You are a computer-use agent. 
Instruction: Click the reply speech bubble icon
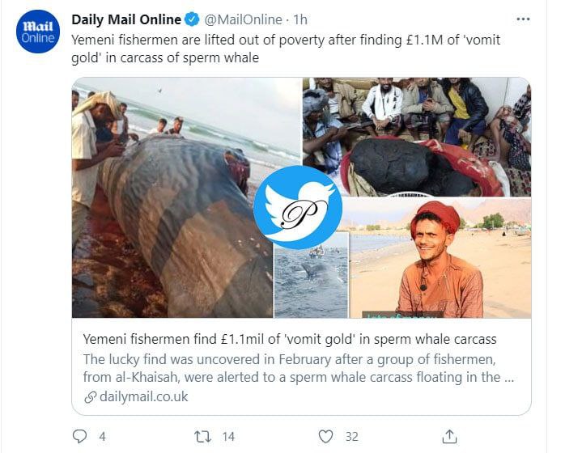pyautogui.click(x=79, y=436)
